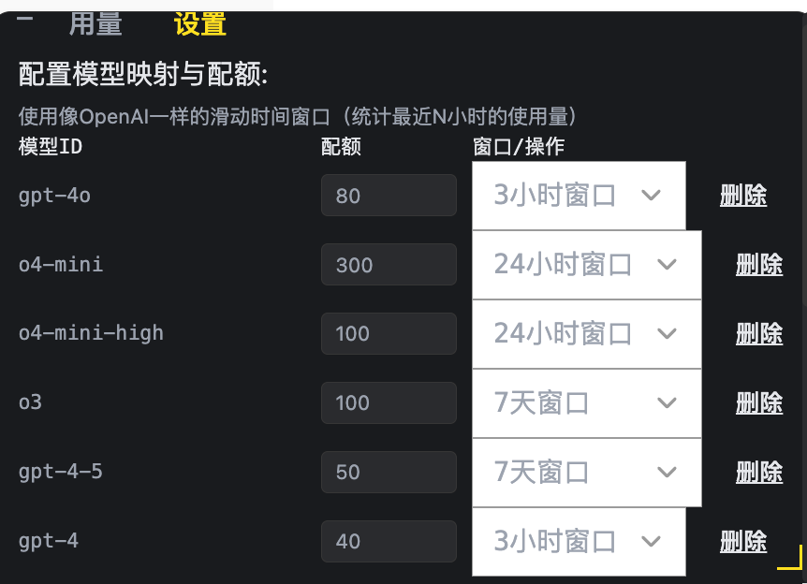Delete the o4-mini model row
This screenshot has height=584, width=807.
(x=759, y=265)
